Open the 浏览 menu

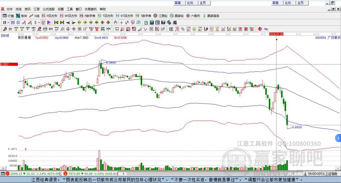tap(19, 9)
